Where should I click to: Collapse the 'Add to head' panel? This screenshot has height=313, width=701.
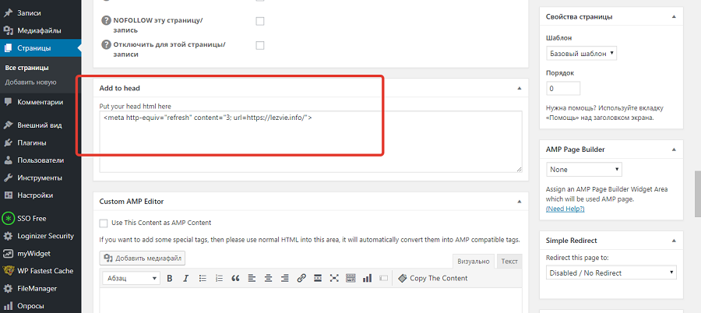[x=519, y=89]
